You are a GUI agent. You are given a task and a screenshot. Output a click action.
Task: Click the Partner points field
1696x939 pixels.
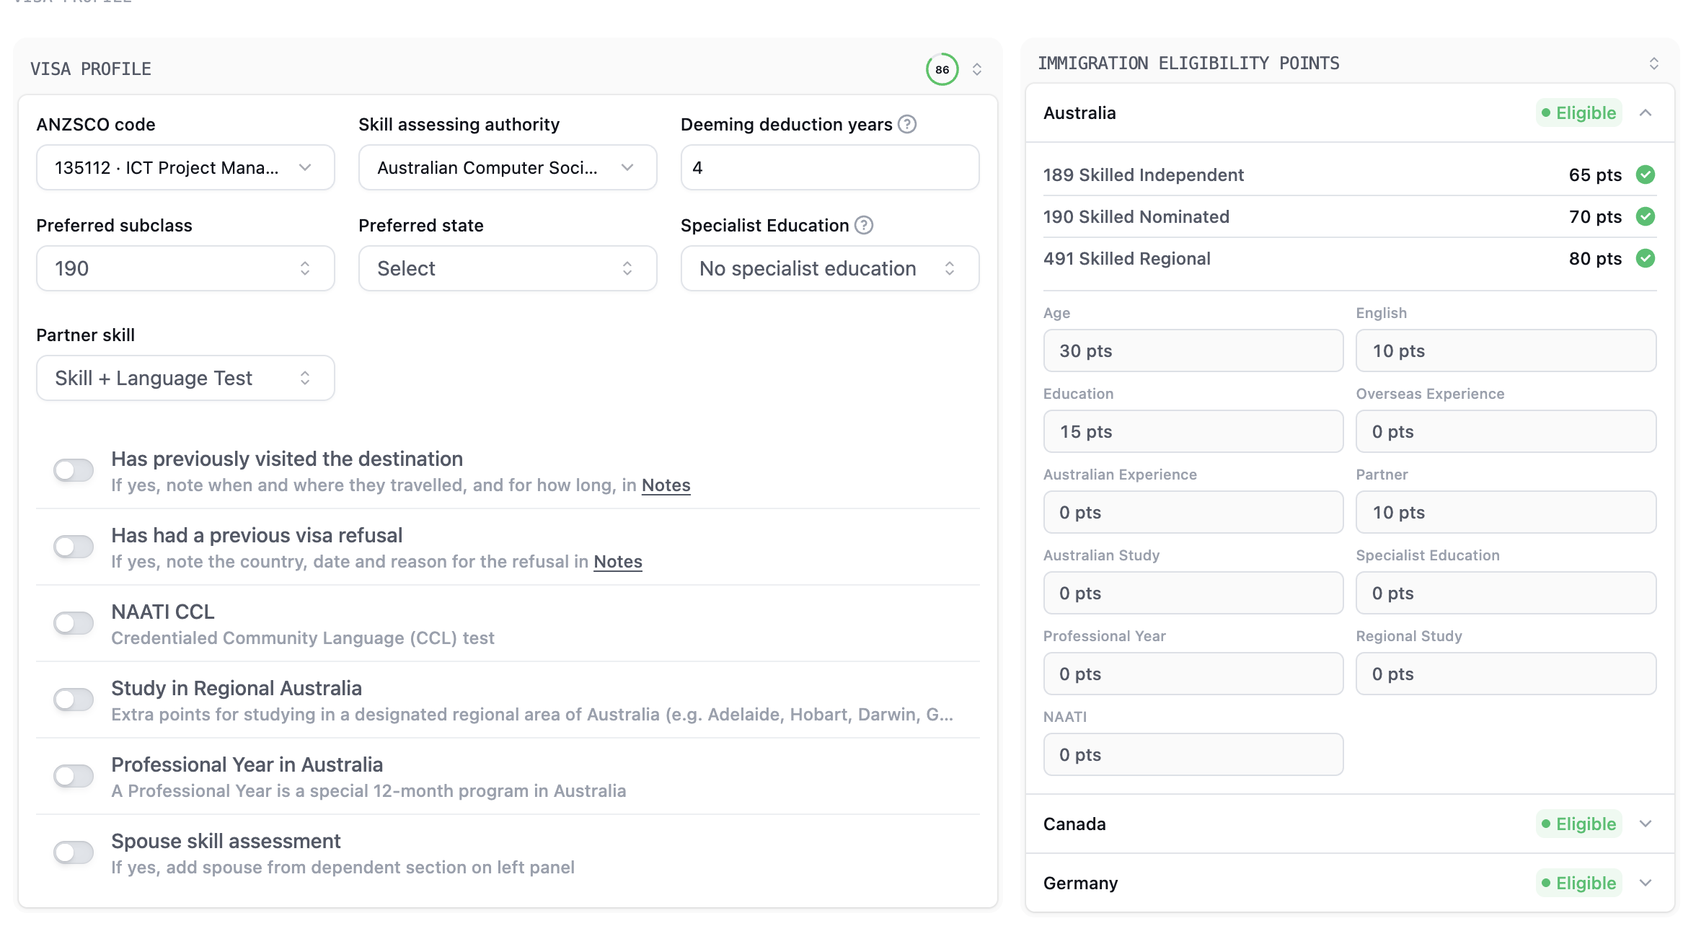coord(1506,512)
